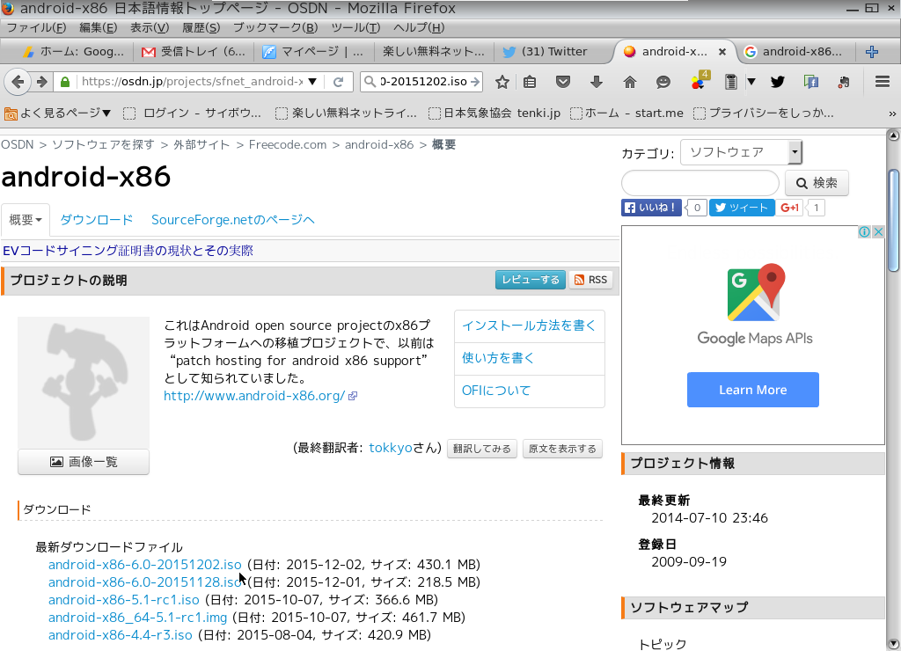Switch to the Google android-x86 tab
The height and width of the screenshot is (651, 901).
(795, 52)
